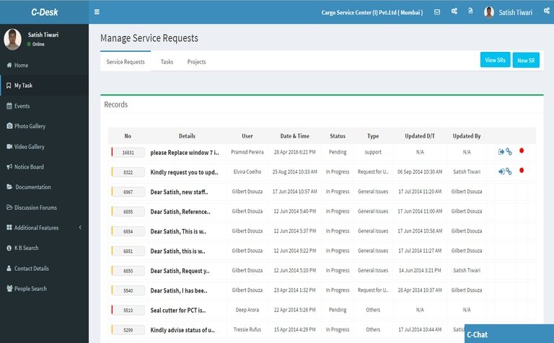Screen dimensions: 554x343
Task: Click user name Elvira Coelho
Action: tap(247, 171)
